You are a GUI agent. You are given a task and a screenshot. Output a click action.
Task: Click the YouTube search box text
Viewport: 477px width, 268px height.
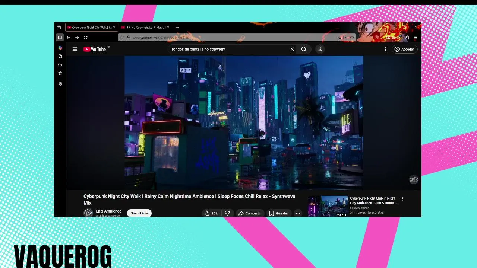tap(199, 49)
